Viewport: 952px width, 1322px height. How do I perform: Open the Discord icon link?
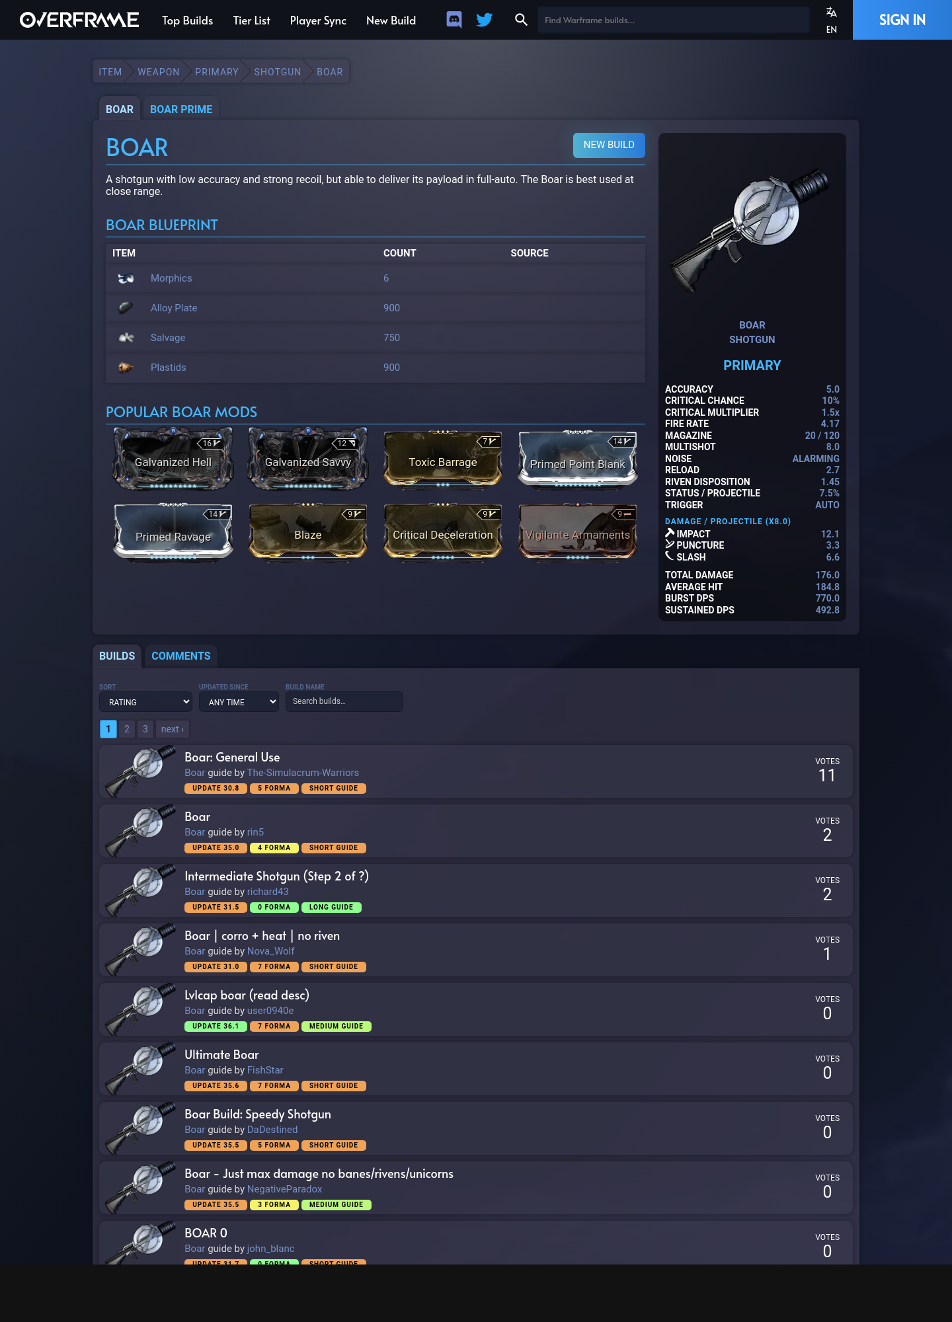(x=454, y=20)
